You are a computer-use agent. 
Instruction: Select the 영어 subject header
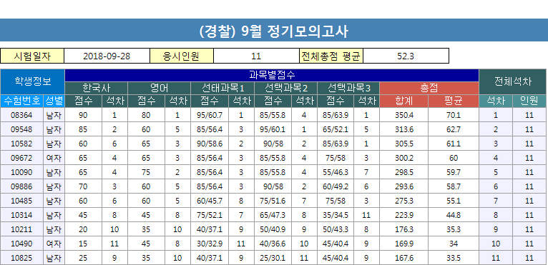click(160, 88)
